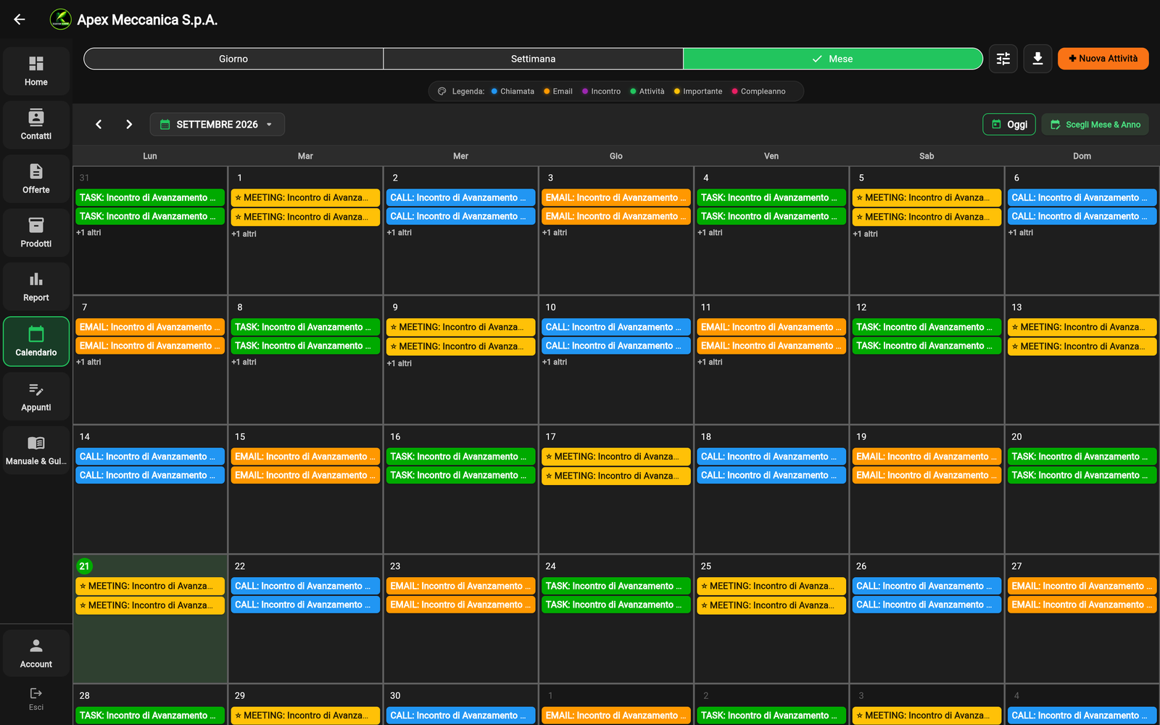Image resolution: width=1160 pixels, height=725 pixels.
Task: Open the Offerte section
Action: tap(36, 179)
